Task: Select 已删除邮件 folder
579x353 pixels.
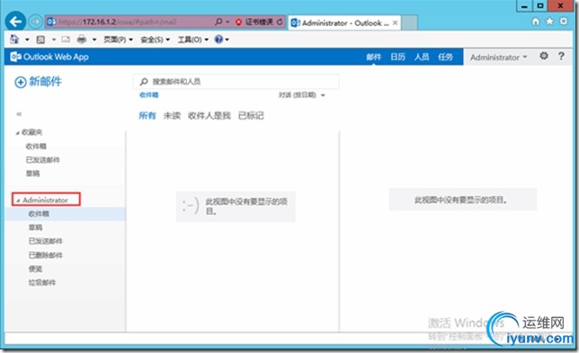Action: [46, 255]
